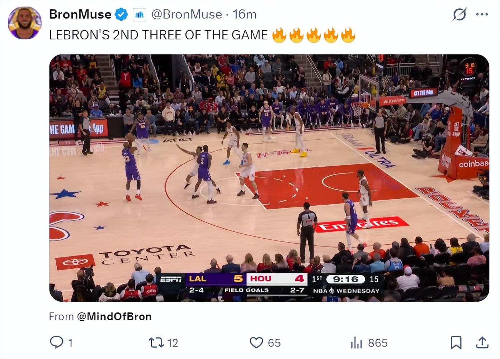View analytics via the bar chart icon
Image resolution: width=500 pixels, height=359 pixels.
(356, 343)
